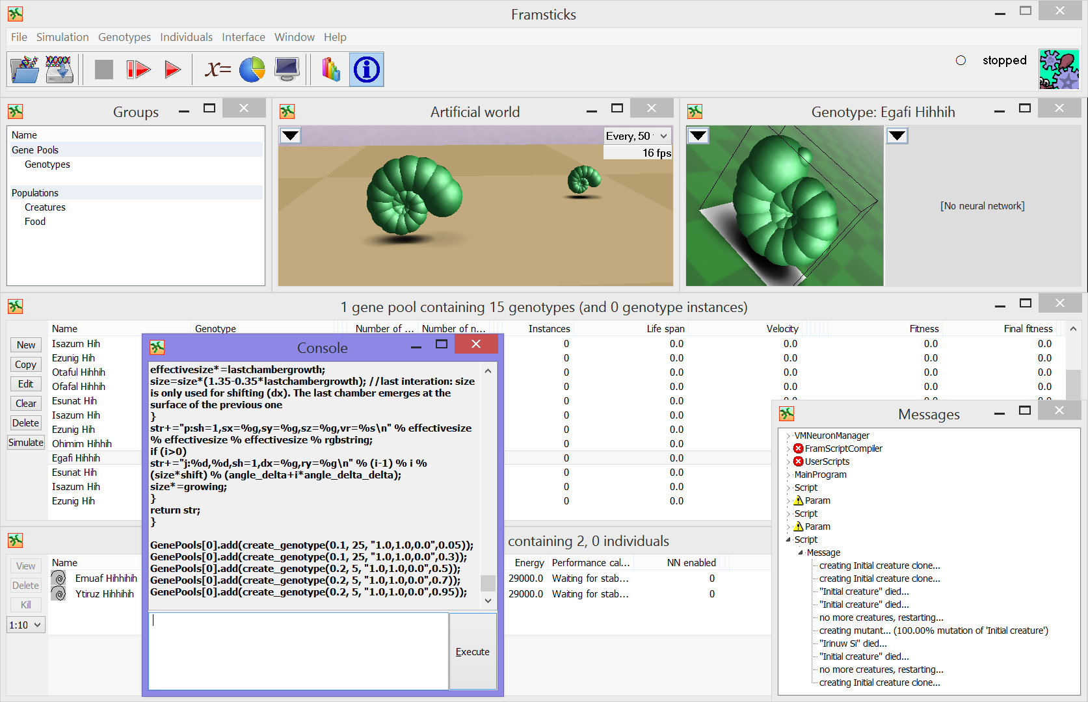Open the 1:10 ratio dropdown

[x=25, y=625]
